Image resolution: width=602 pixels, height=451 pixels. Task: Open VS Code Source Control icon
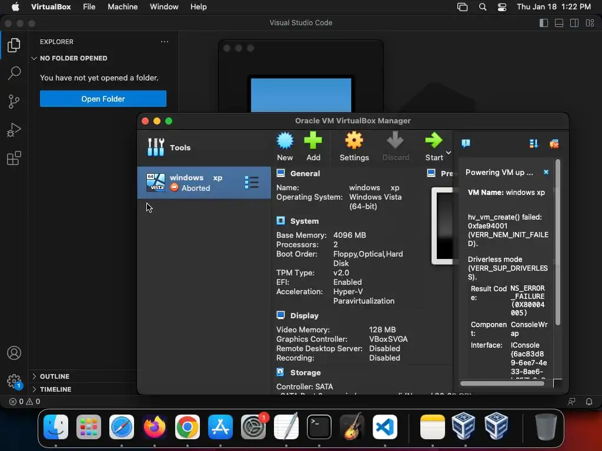click(x=14, y=102)
